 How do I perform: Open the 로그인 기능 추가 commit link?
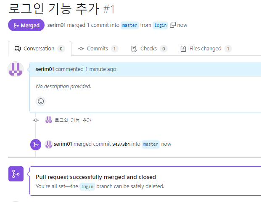(73, 120)
